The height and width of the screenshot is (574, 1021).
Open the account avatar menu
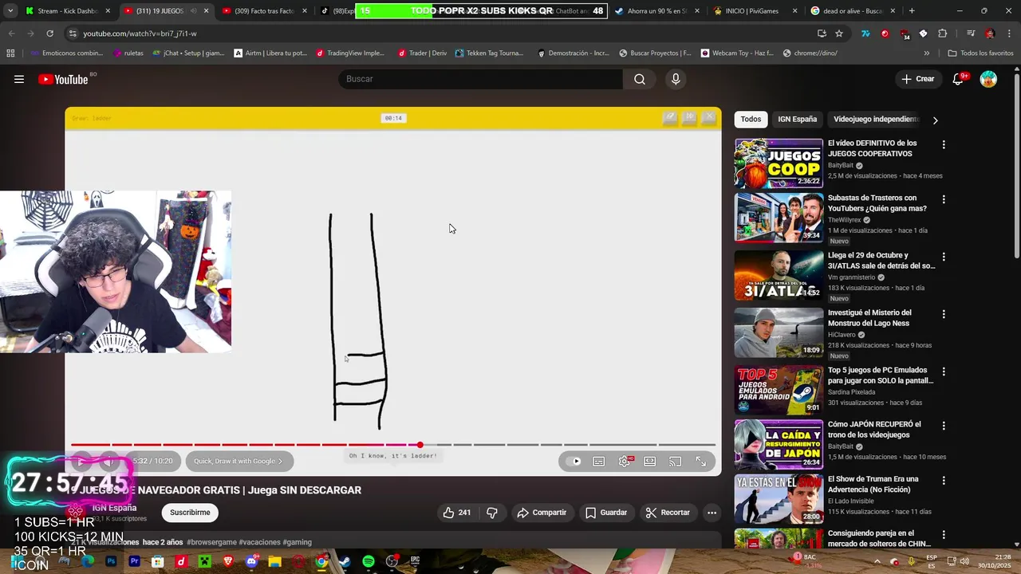coord(988,79)
